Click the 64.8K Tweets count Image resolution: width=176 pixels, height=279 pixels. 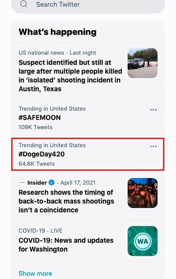pos(37,164)
